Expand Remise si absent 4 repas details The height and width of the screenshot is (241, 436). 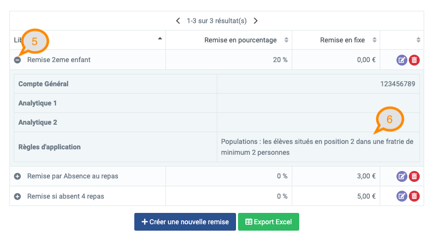(17, 197)
